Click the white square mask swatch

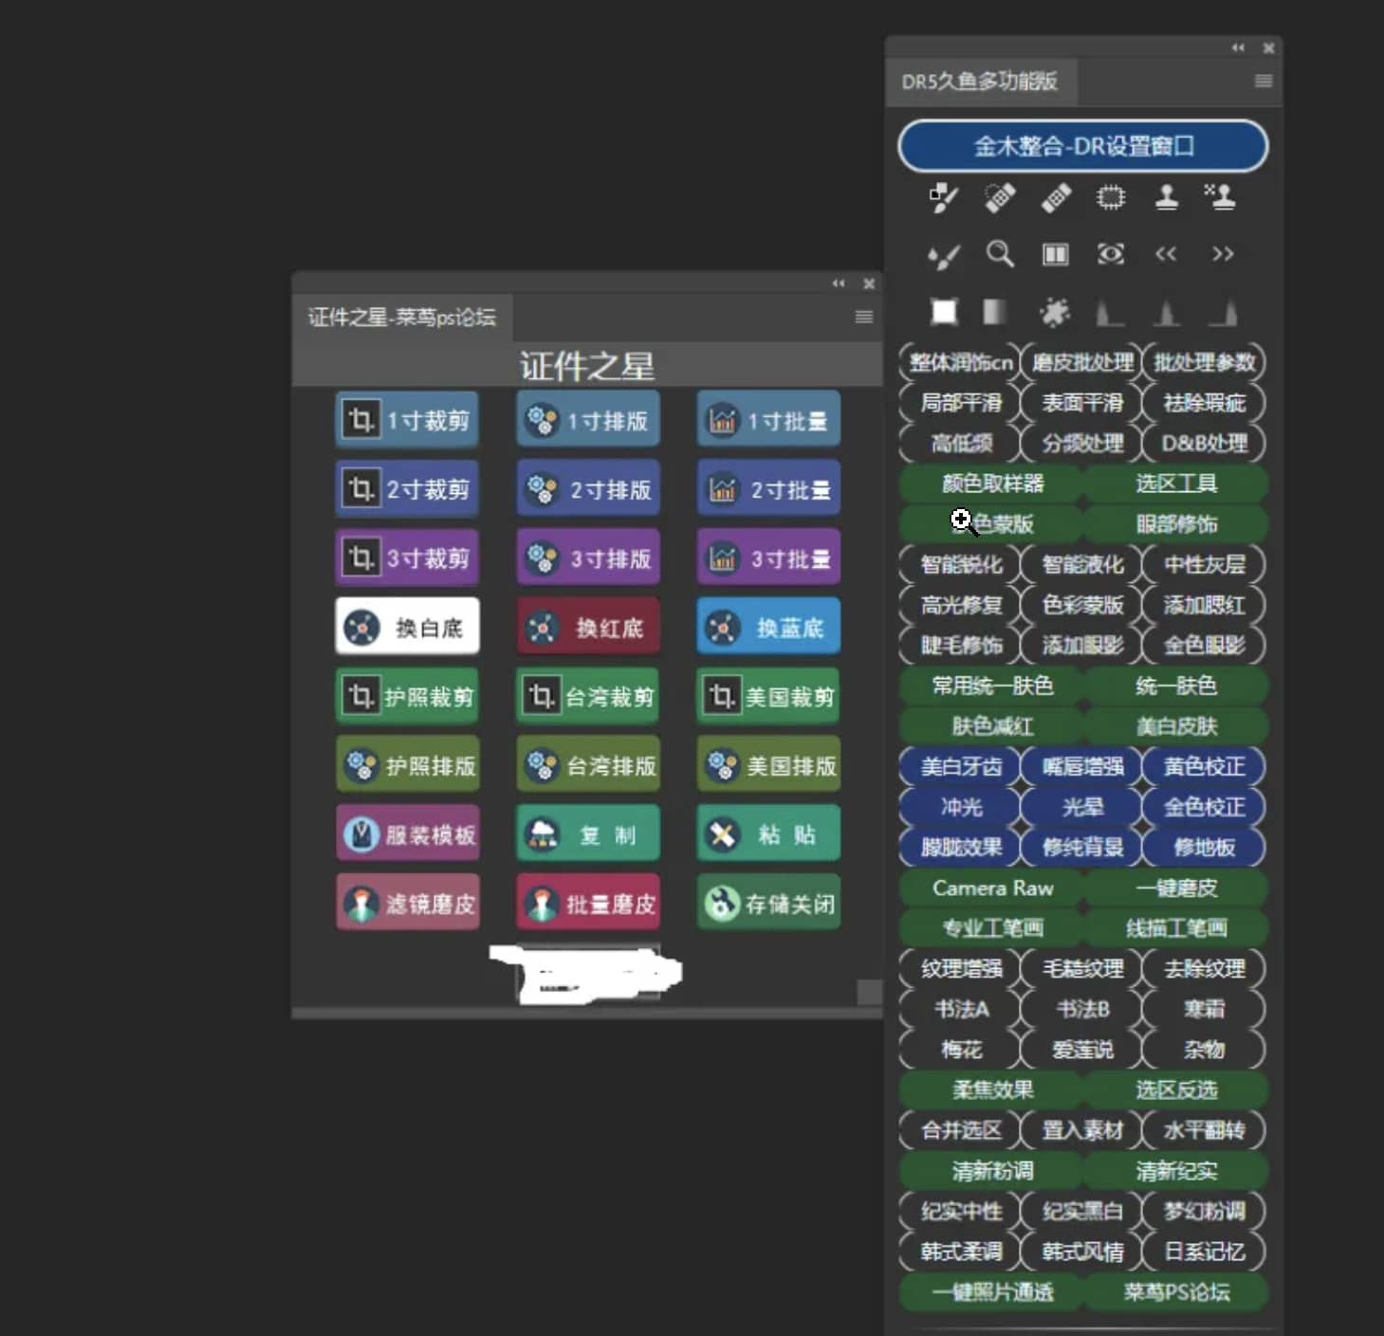tap(943, 312)
